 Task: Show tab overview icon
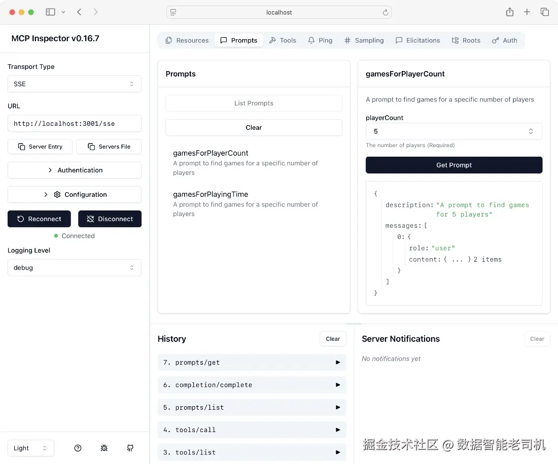pyautogui.click(x=544, y=12)
